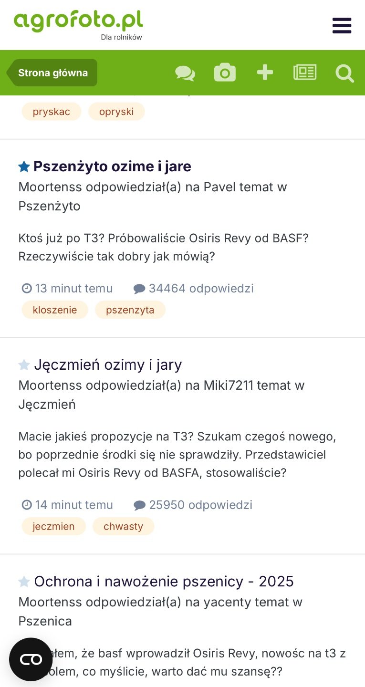Open the topic Jęczmień ozimy i jary

tap(108, 365)
